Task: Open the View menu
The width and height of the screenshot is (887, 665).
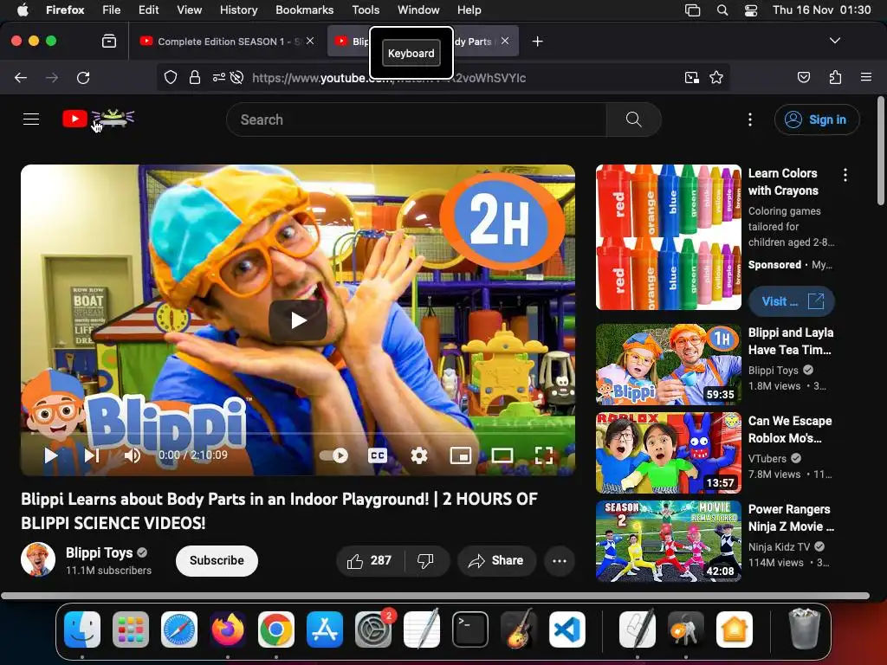Action: tap(189, 10)
